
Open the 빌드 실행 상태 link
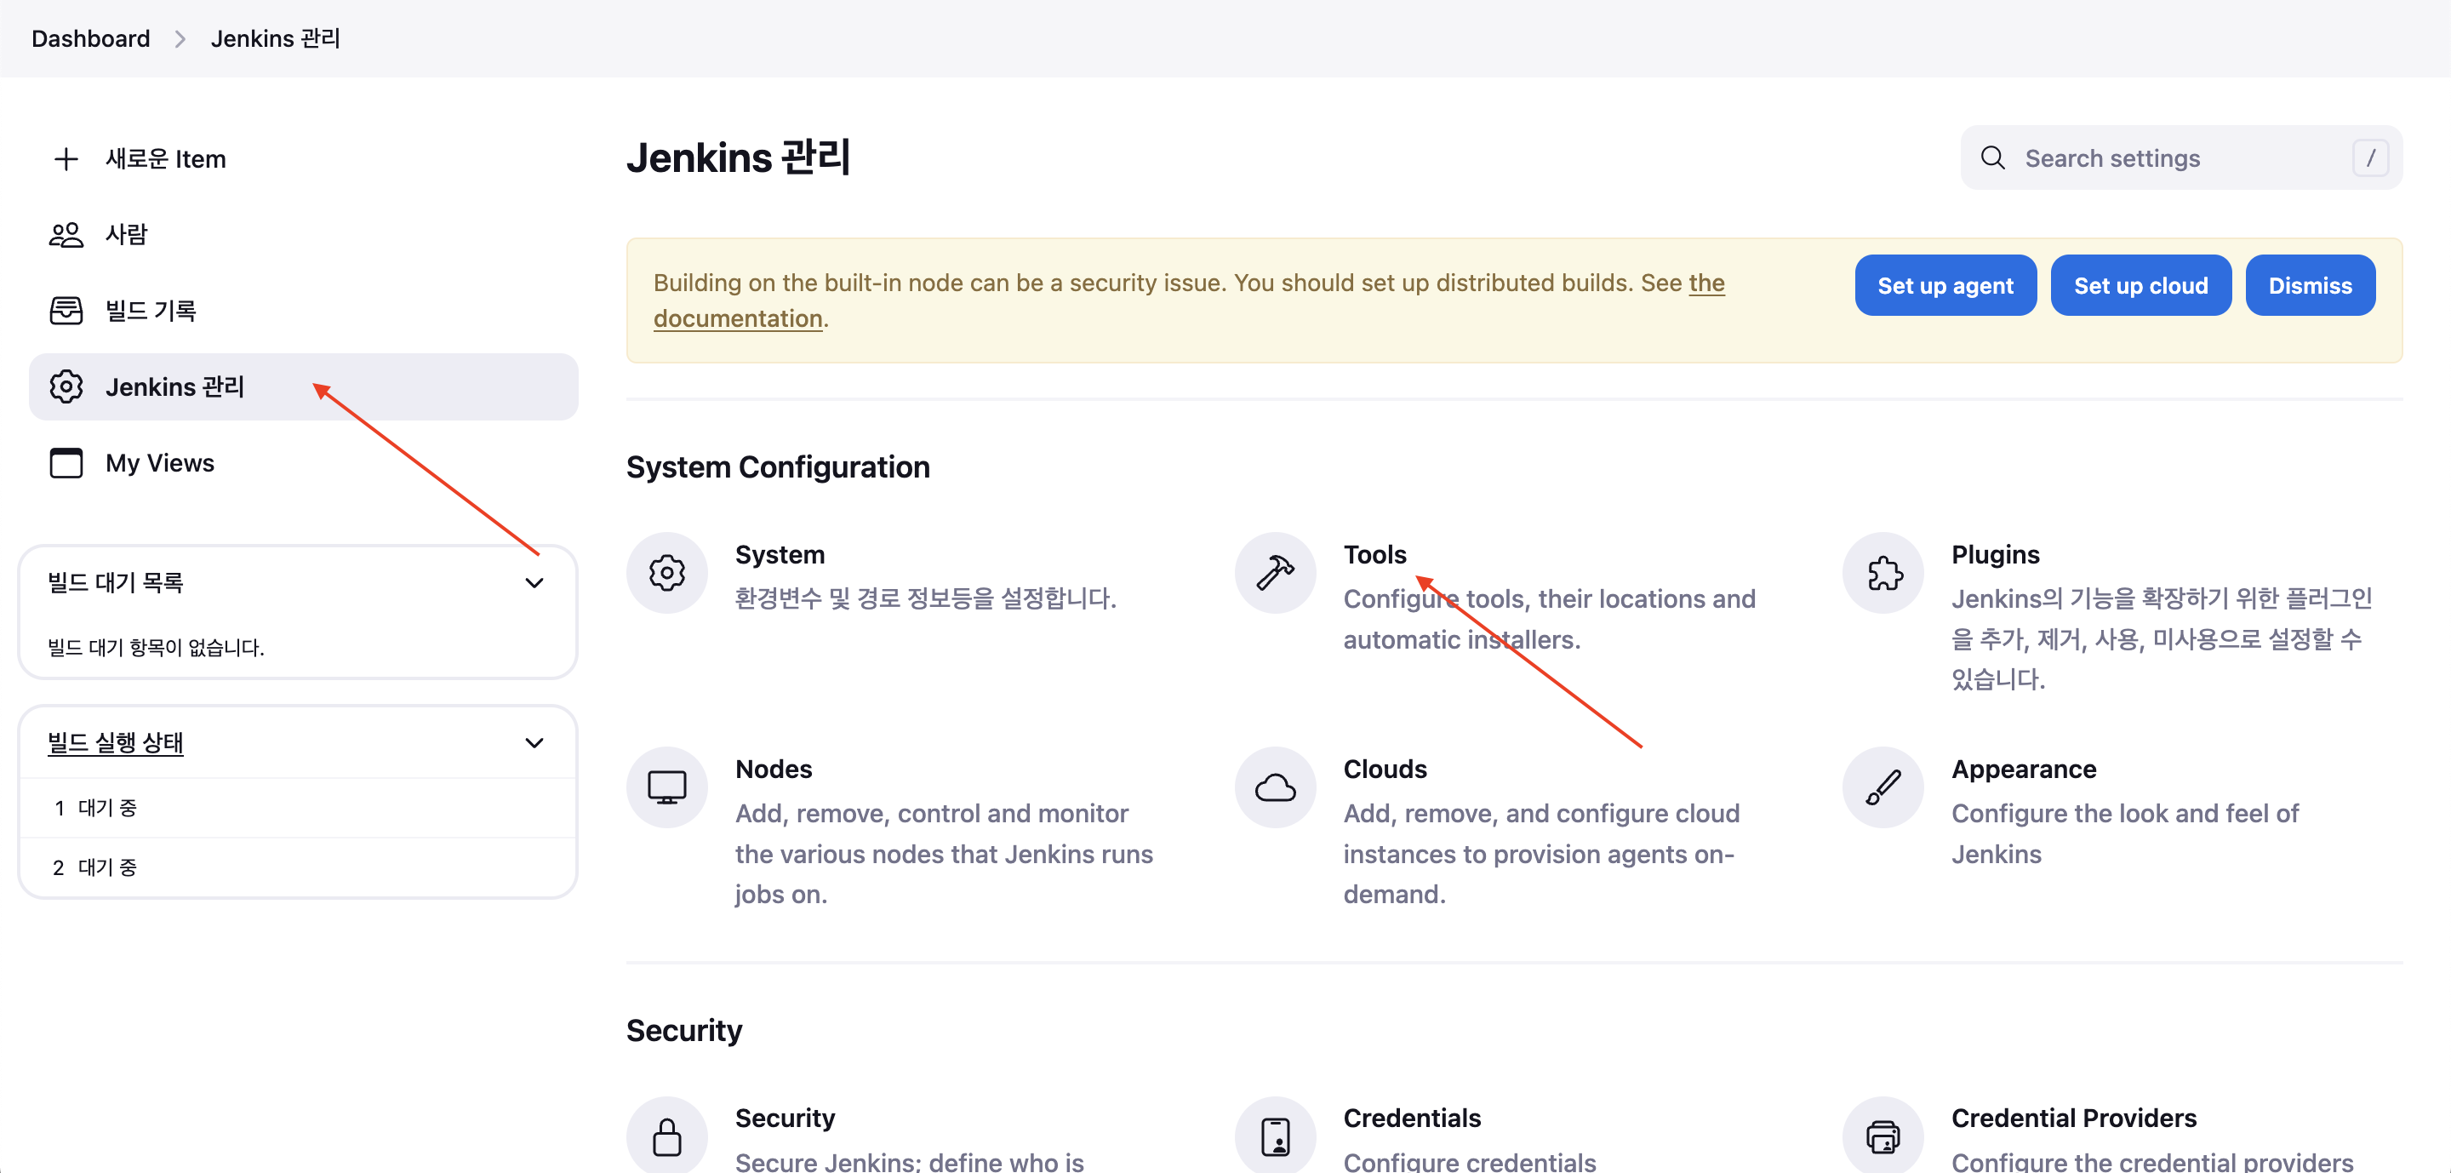tap(115, 743)
